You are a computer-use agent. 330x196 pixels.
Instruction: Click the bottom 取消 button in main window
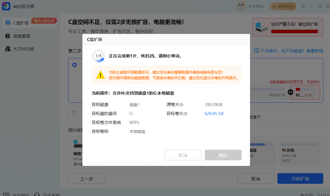256,179
